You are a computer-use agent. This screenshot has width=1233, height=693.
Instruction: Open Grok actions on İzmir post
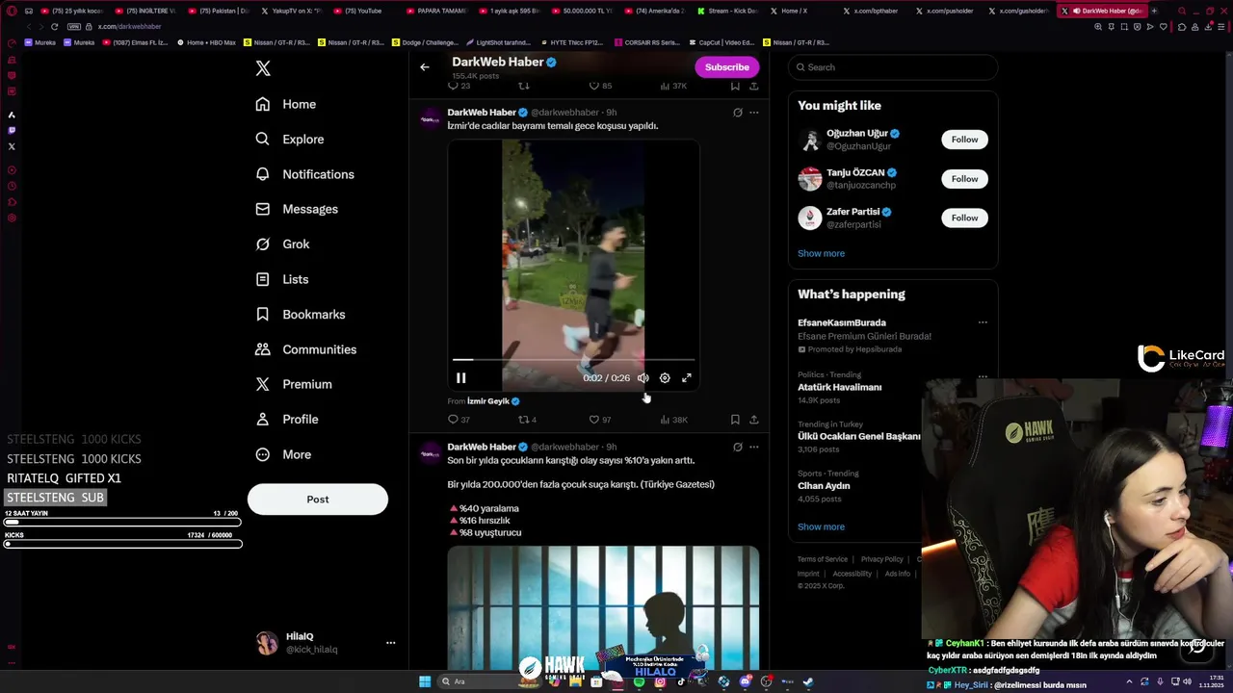click(x=738, y=113)
